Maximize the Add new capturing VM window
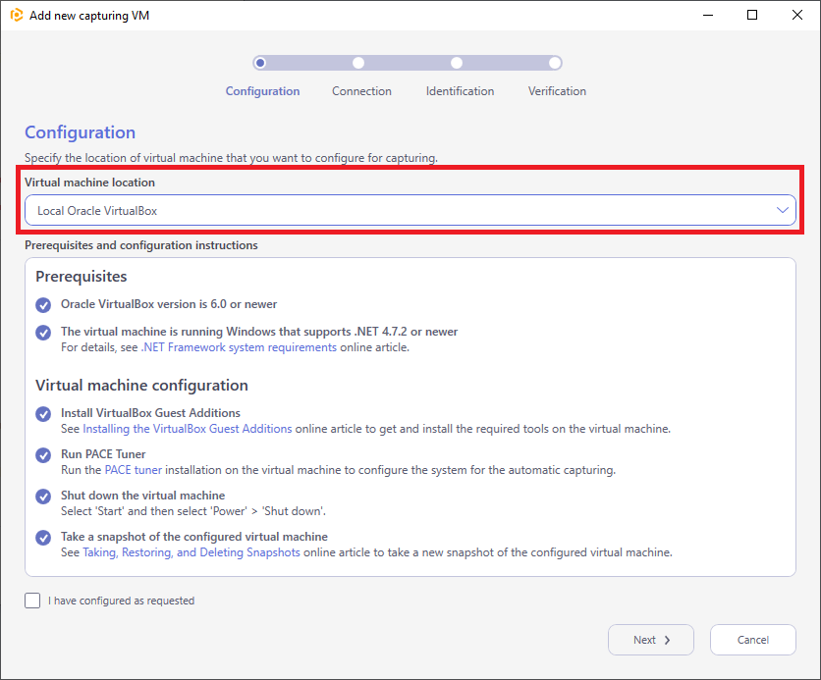The width and height of the screenshot is (821, 680). [x=752, y=15]
